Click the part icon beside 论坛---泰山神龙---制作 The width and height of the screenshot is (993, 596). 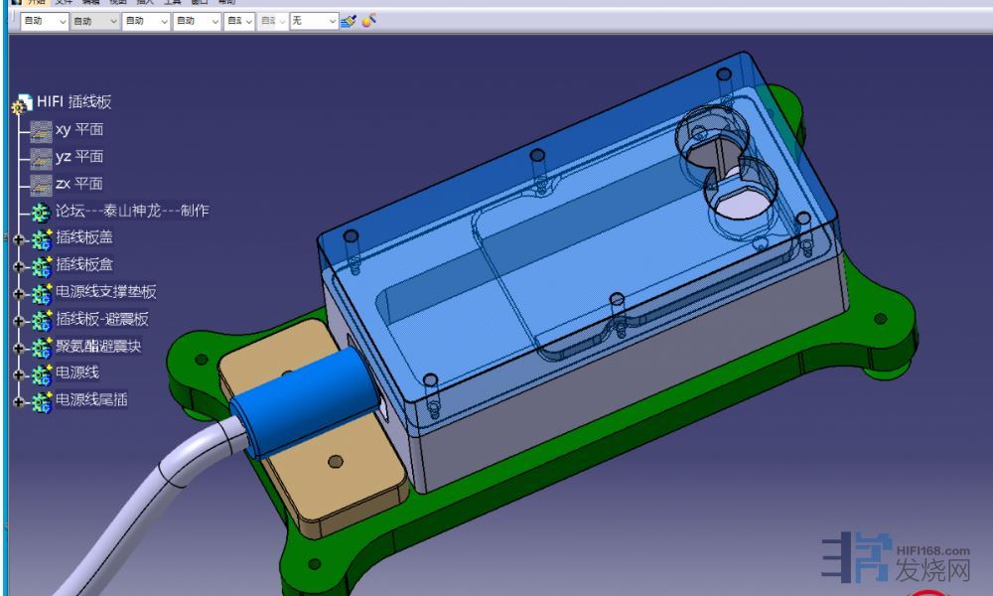point(41,212)
